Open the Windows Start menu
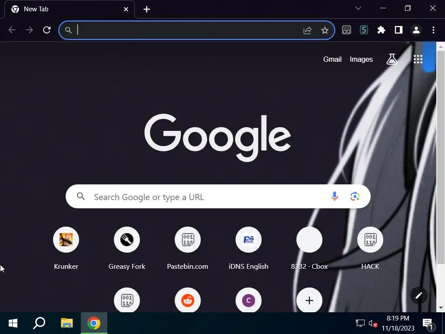 coord(13,323)
